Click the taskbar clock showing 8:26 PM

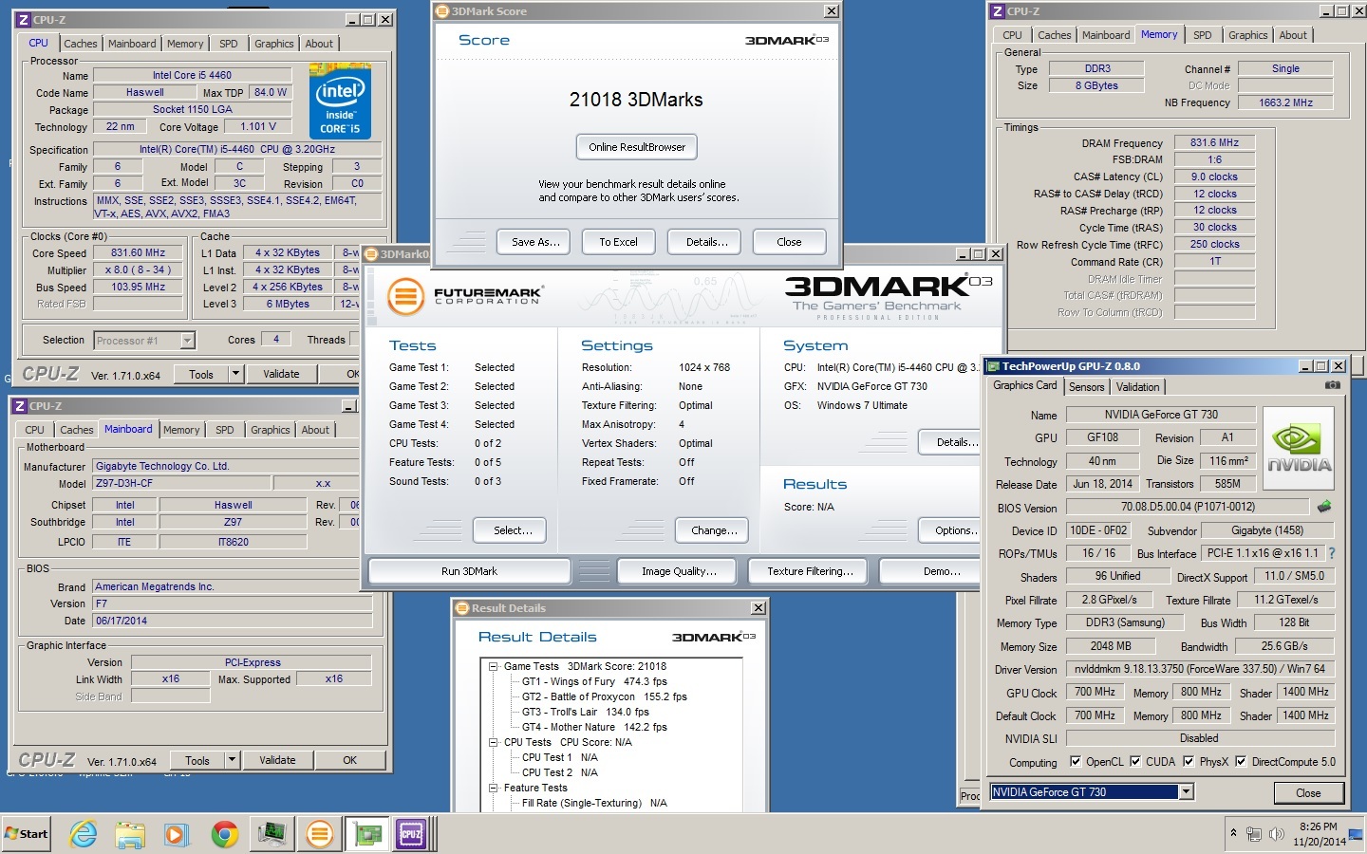pyautogui.click(x=1319, y=834)
